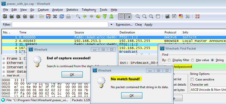Open the File menu
The height and width of the screenshot is (104, 226).
(x=6, y=10)
